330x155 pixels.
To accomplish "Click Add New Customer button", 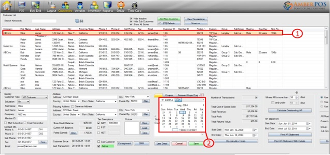I will 169,19.
